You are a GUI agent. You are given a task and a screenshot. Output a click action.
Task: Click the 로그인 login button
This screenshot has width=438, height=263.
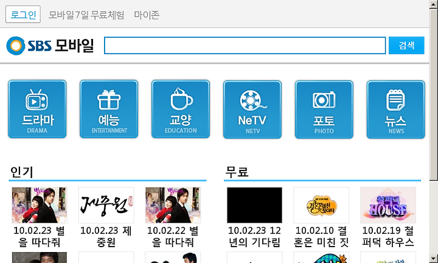(23, 14)
